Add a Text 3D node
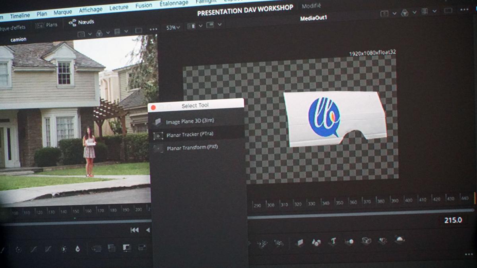Image resolution: width=477 pixels, height=268 pixels. click(x=334, y=241)
